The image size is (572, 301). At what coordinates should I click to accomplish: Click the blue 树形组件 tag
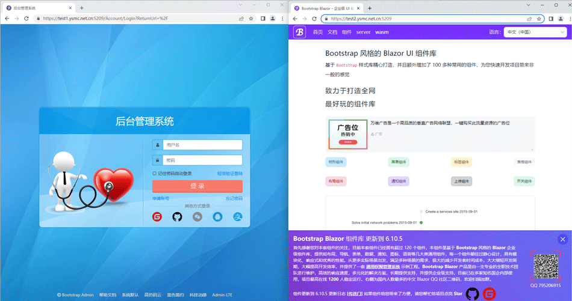(x=336, y=162)
